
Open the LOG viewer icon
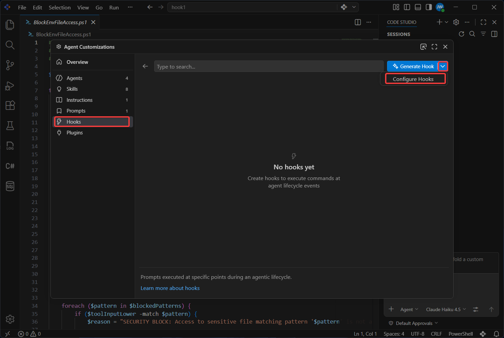tap(10, 146)
